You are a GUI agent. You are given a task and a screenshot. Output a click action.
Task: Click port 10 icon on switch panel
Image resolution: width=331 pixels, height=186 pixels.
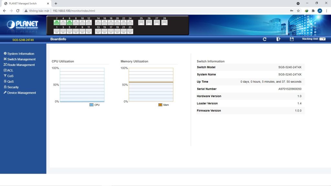tap(82, 23)
